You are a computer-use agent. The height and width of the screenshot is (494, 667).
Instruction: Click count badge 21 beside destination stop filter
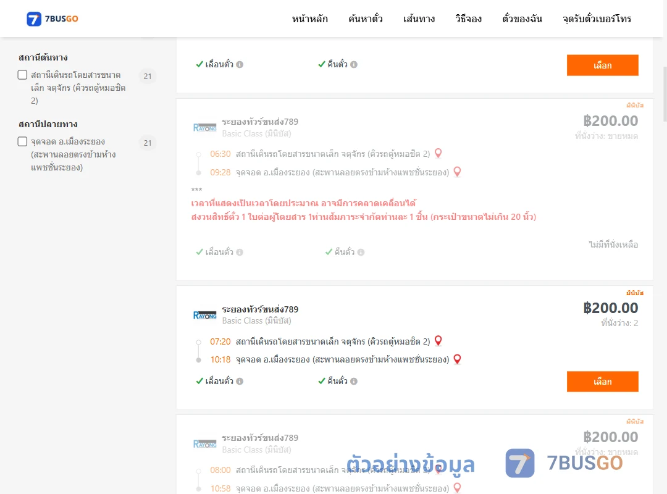click(148, 143)
